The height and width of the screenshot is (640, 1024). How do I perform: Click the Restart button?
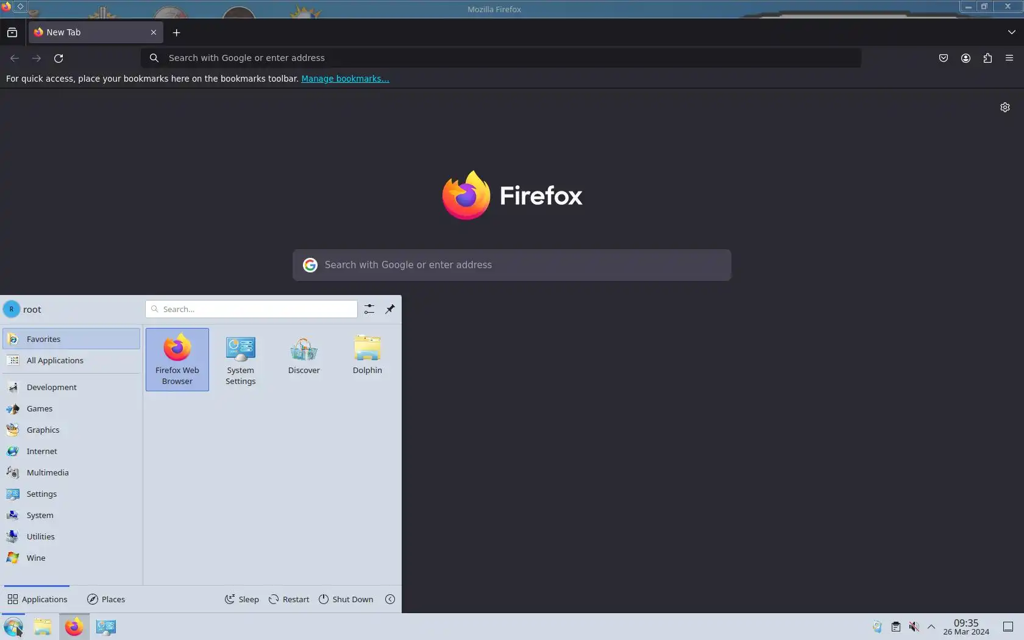pyautogui.click(x=289, y=599)
